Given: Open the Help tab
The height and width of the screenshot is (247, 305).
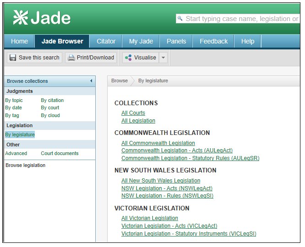Looking at the screenshot, I should (248, 41).
